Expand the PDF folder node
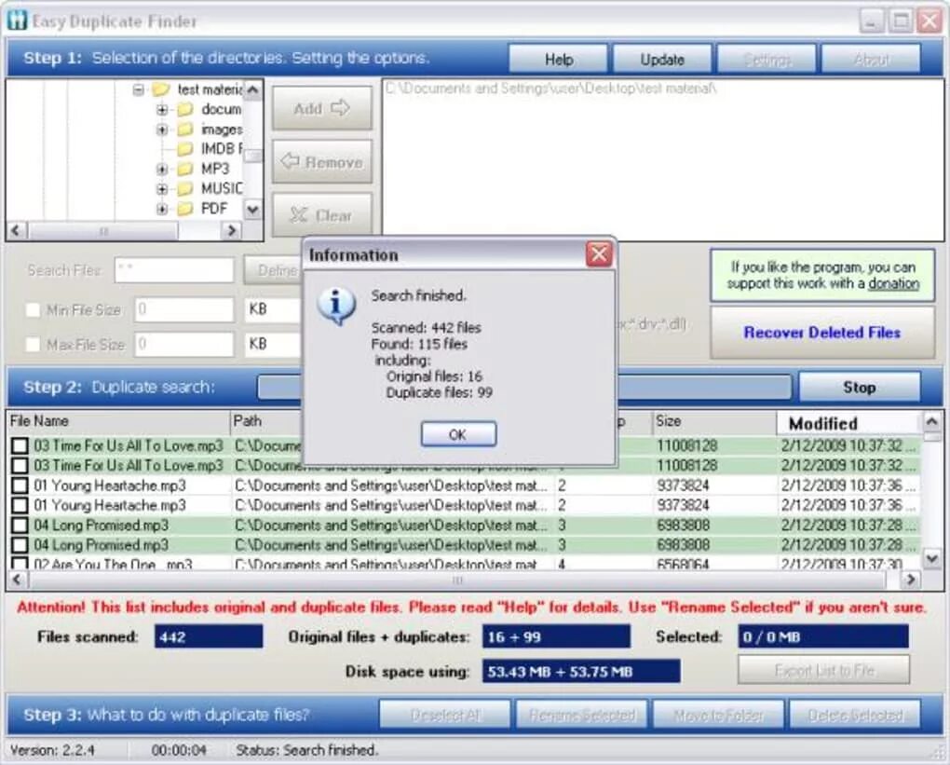This screenshot has height=765, width=950. pyautogui.click(x=162, y=209)
